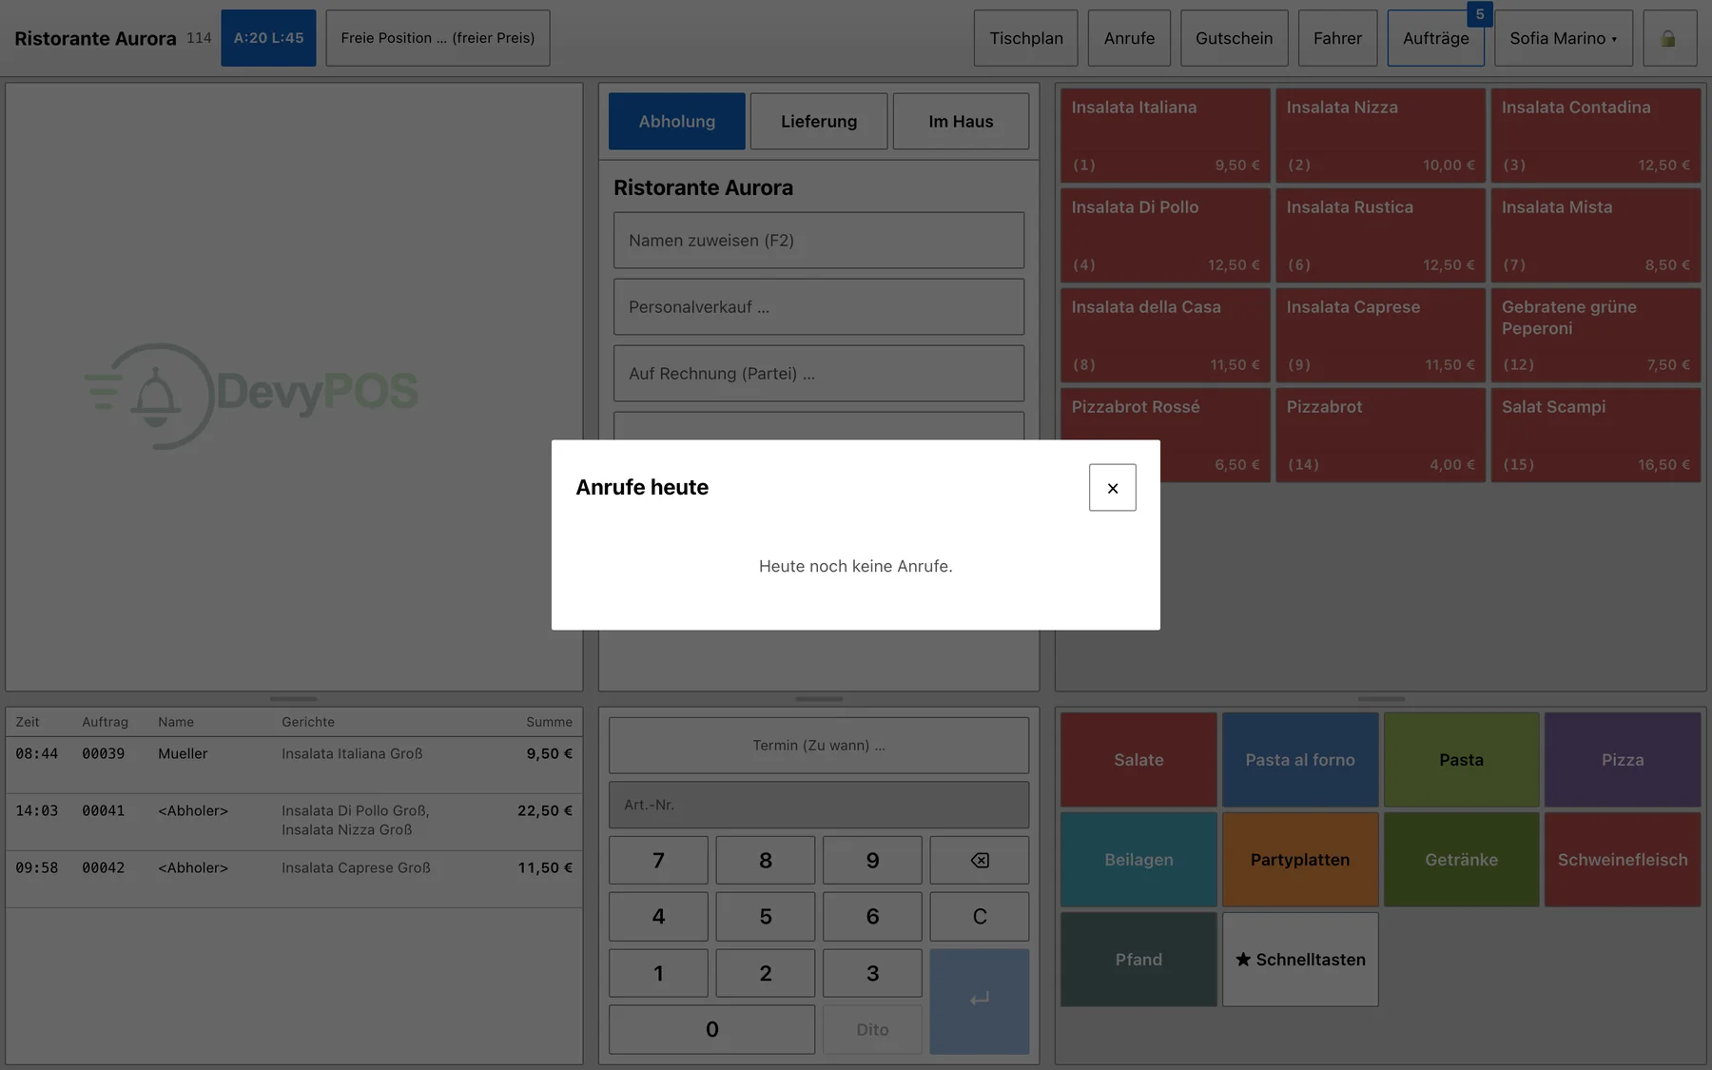Select the Getränke category
This screenshot has width=1712, height=1070.
(x=1461, y=859)
